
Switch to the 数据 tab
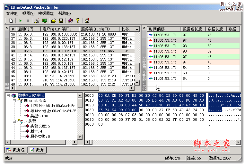tap(37, 150)
